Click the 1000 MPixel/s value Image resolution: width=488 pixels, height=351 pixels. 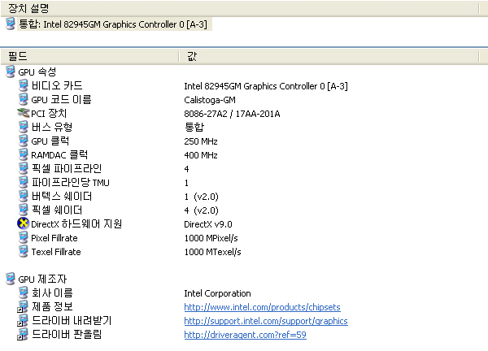pos(211,238)
